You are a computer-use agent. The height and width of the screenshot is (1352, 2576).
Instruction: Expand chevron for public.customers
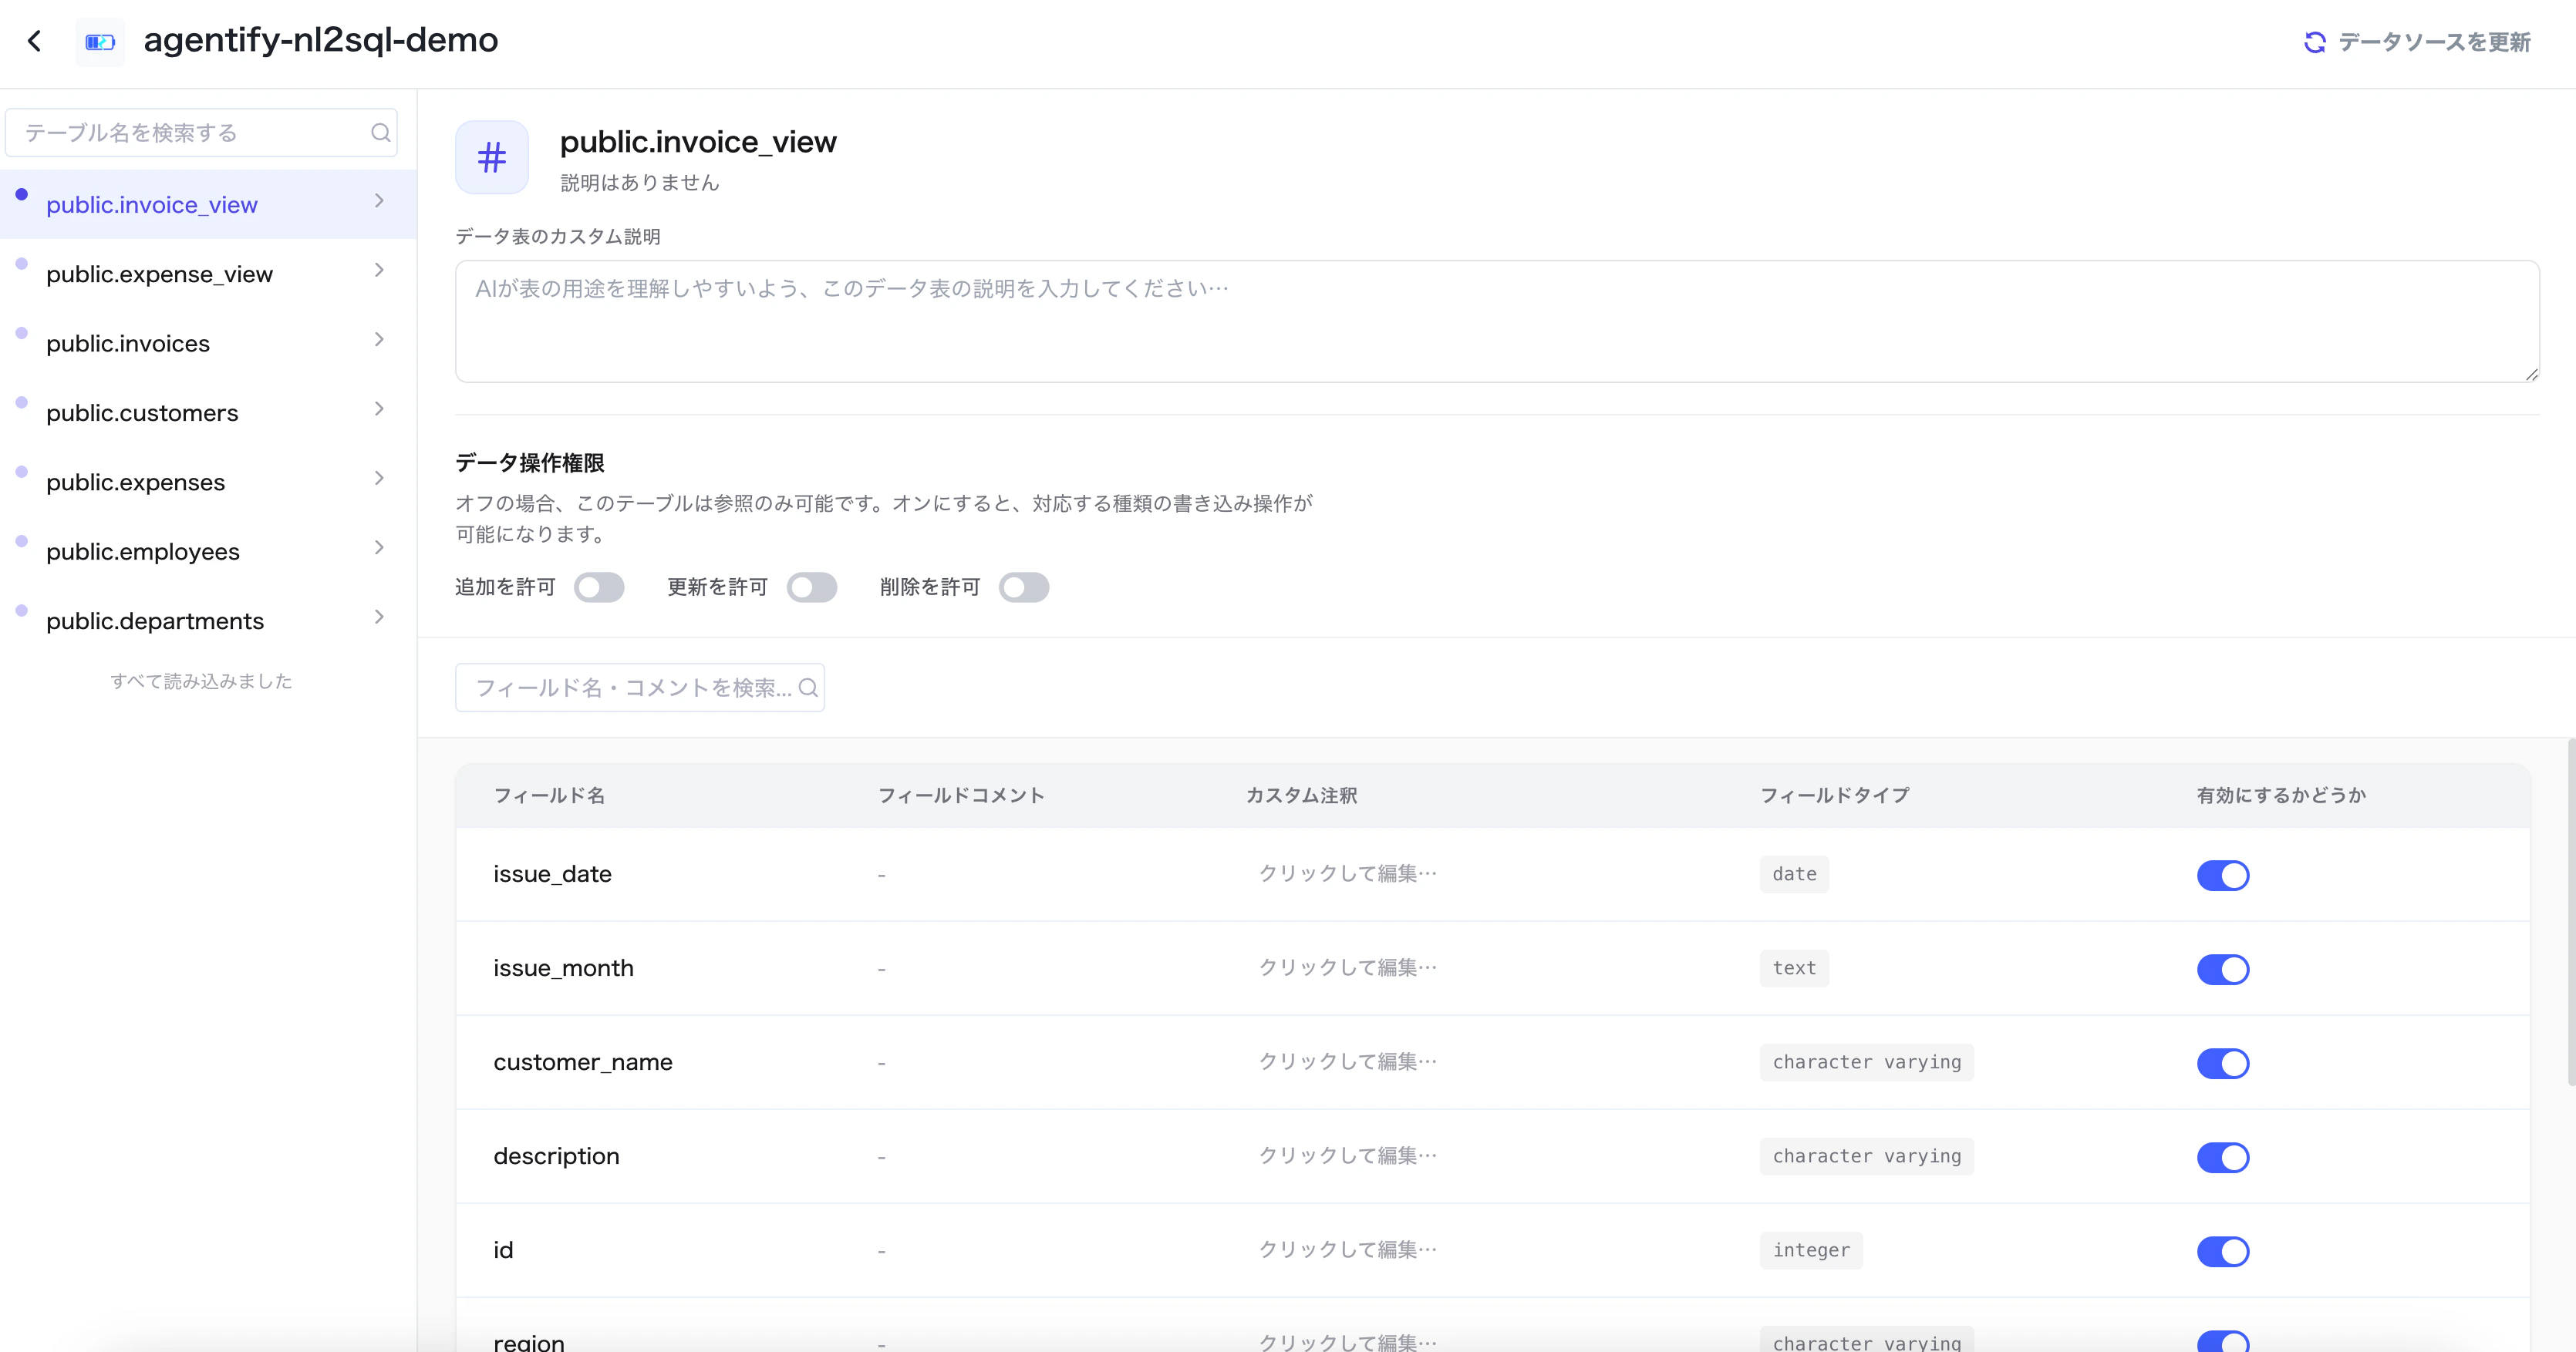coord(379,409)
